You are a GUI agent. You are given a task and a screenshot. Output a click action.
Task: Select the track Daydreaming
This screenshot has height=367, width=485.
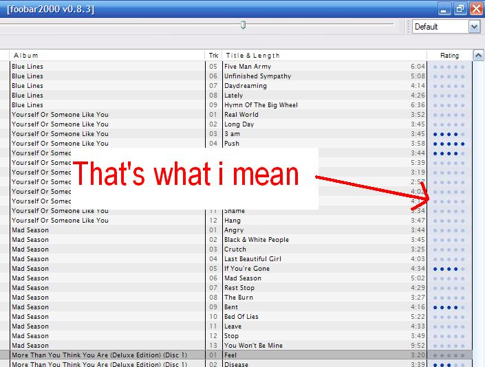246,86
